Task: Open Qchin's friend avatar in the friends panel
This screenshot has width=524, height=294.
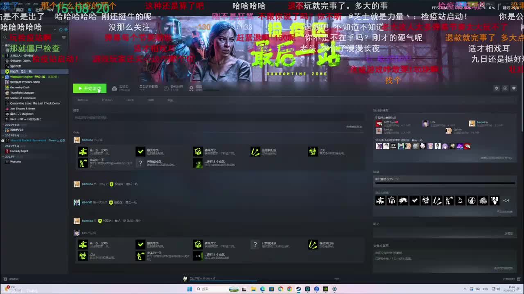Action: click(449, 131)
